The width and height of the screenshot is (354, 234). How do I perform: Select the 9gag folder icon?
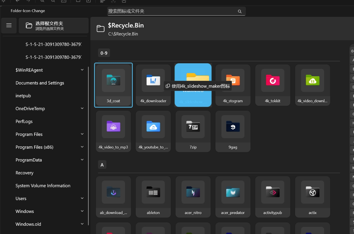233,131
